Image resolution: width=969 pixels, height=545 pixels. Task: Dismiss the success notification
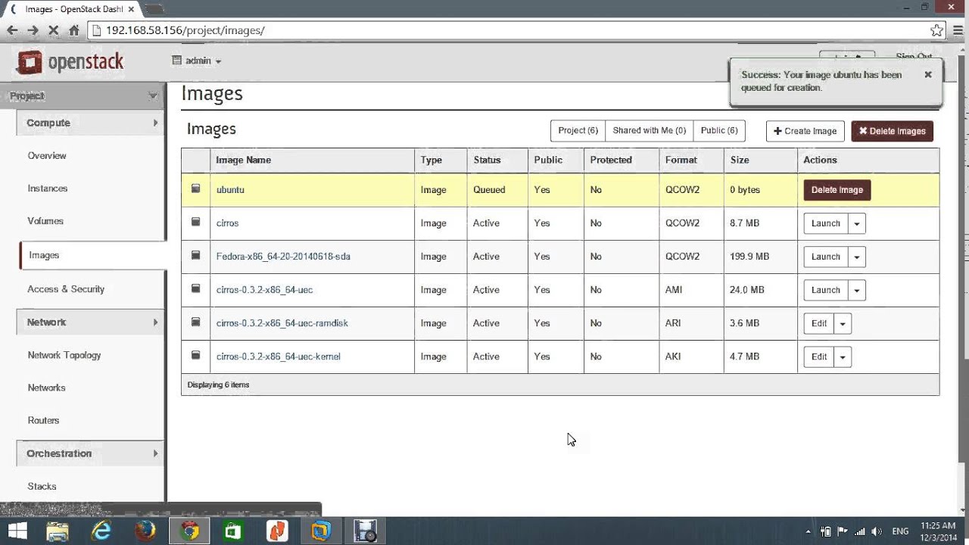tap(928, 75)
